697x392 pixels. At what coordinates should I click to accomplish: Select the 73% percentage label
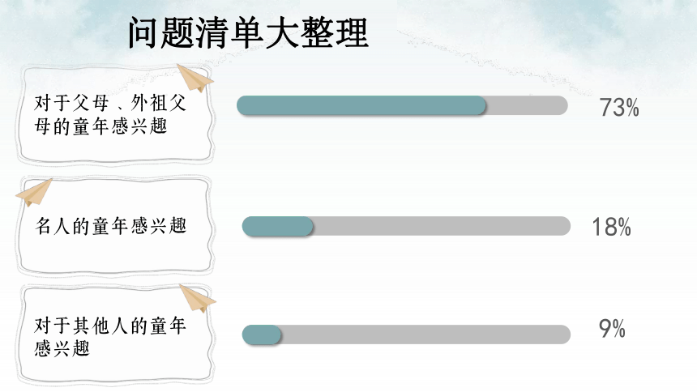click(x=619, y=108)
